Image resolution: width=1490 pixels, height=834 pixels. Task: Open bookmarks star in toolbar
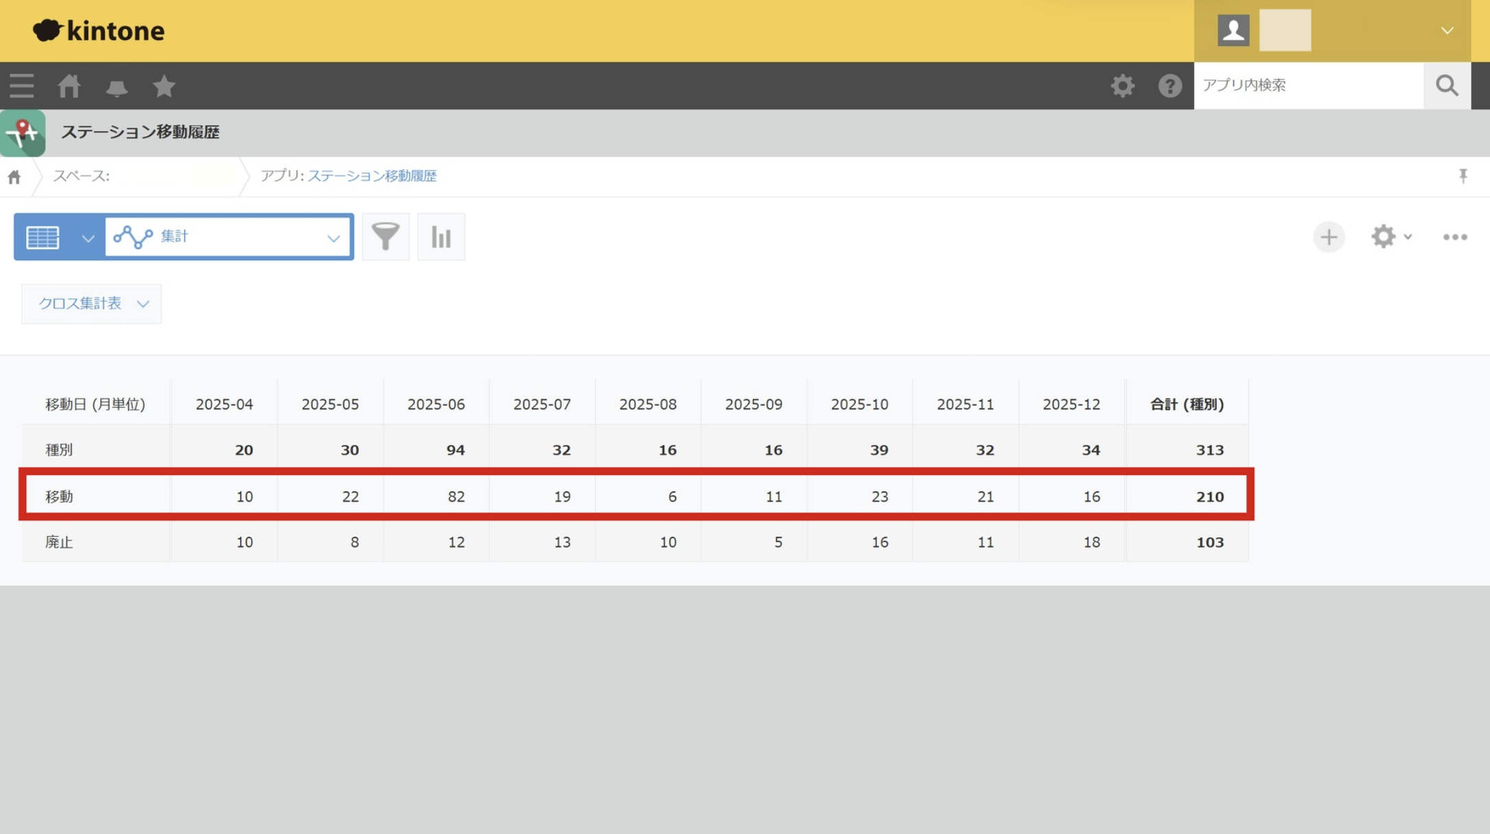(164, 86)
